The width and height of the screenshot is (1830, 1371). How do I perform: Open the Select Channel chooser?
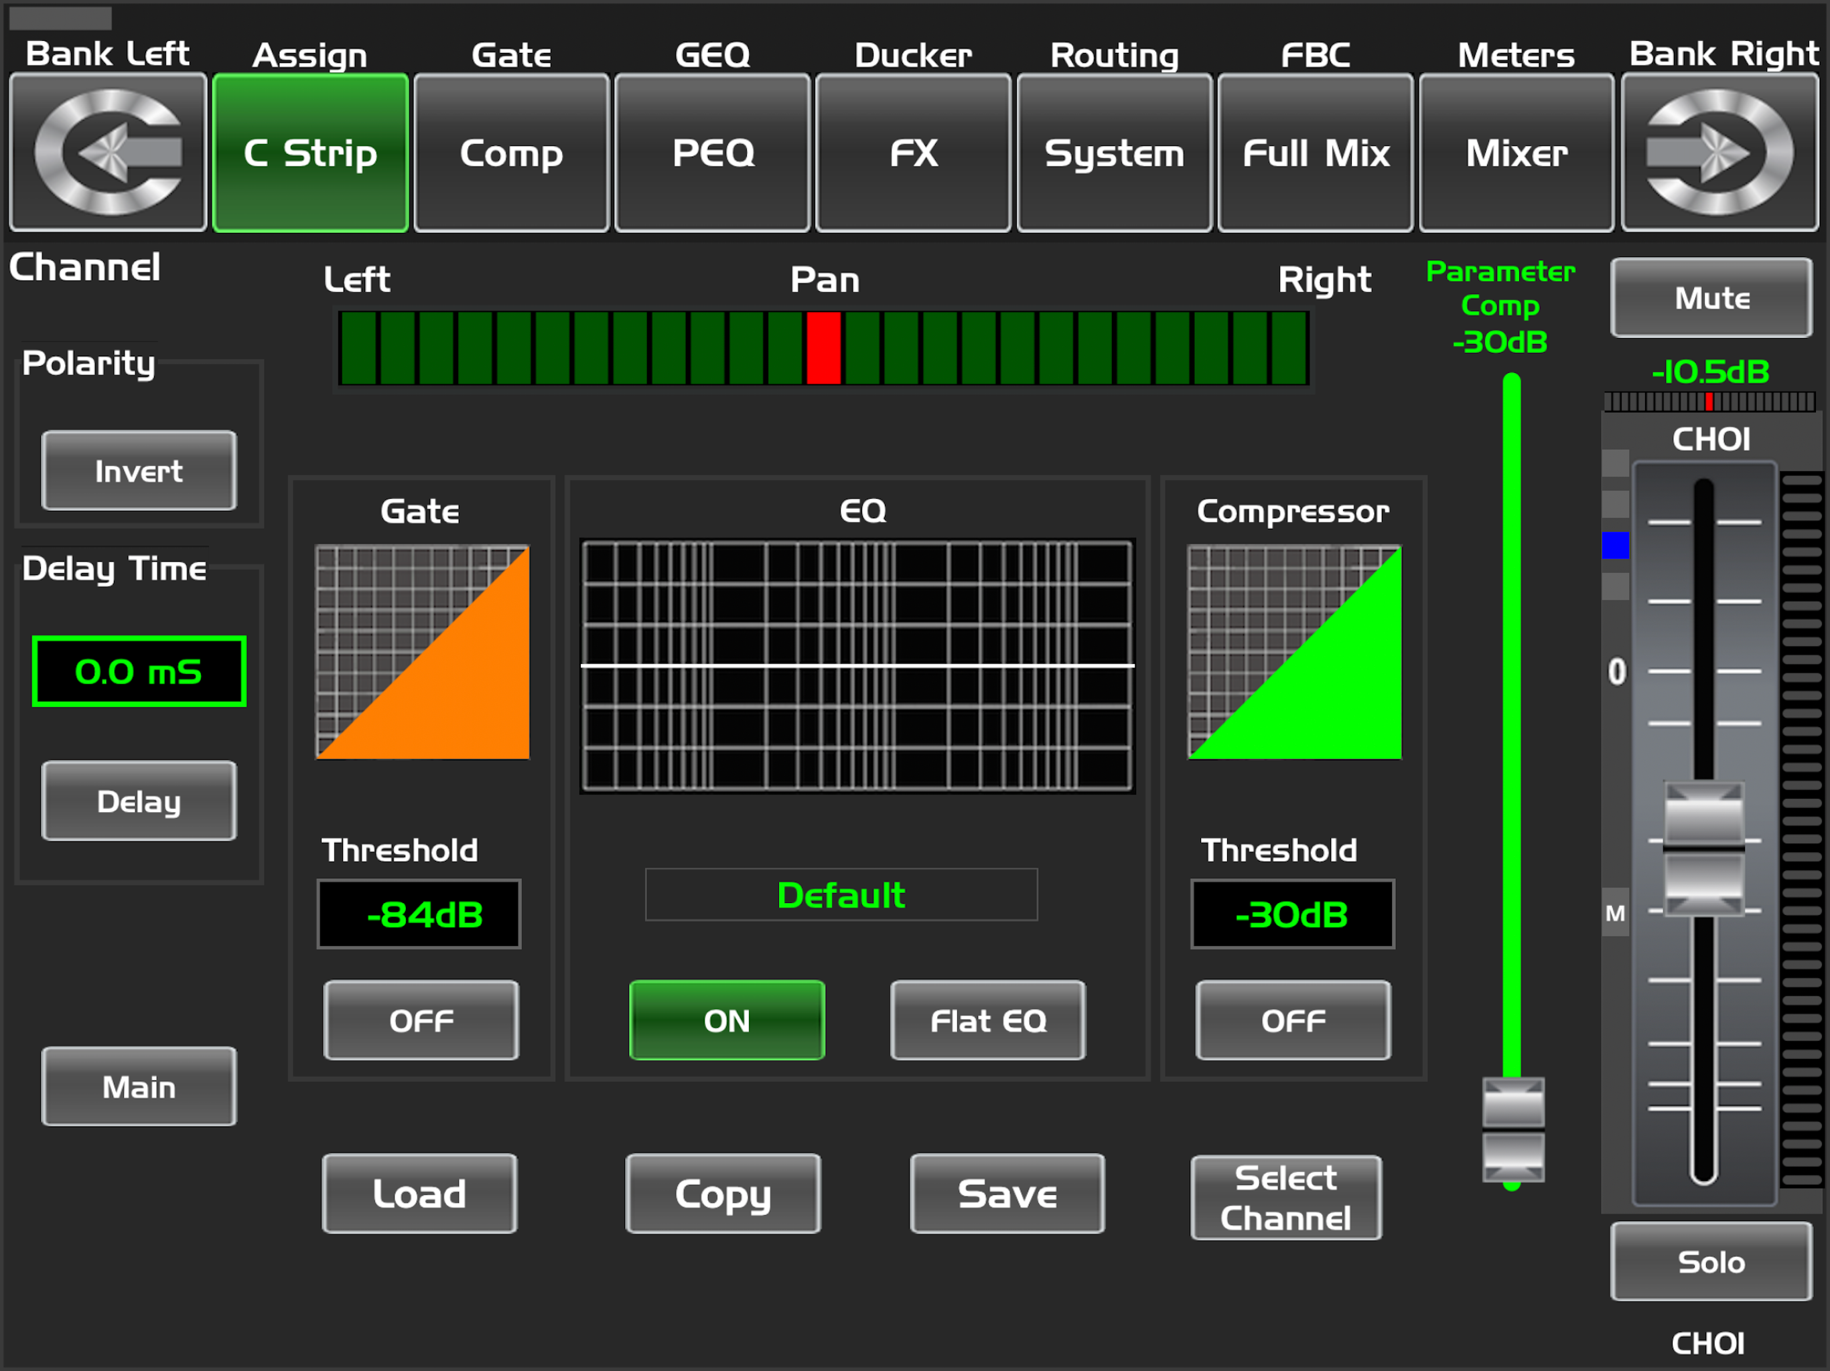(x=1285, y=1198)
